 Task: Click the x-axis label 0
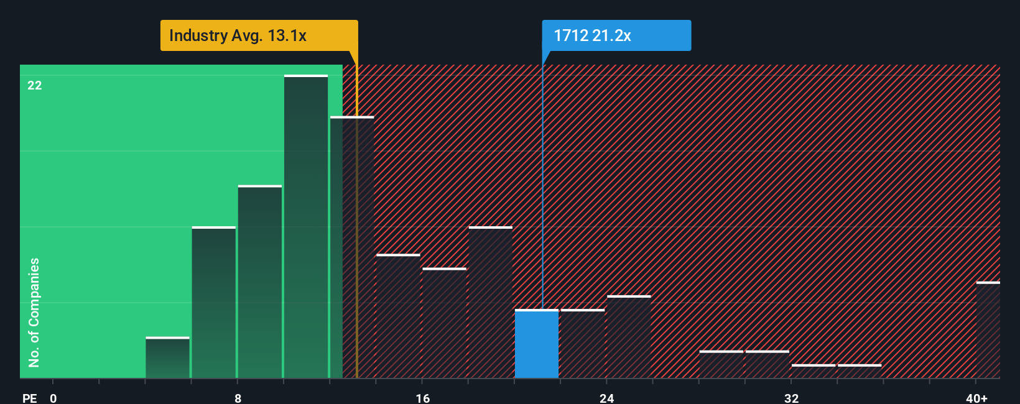click(x=53, y=398)
